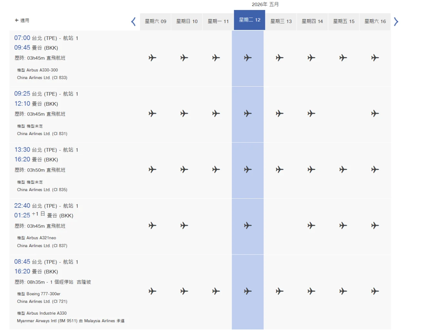The image size is (441, 334).
Task: Click CI 837 plane icon for Saturday 16
Action: [375, 225]
